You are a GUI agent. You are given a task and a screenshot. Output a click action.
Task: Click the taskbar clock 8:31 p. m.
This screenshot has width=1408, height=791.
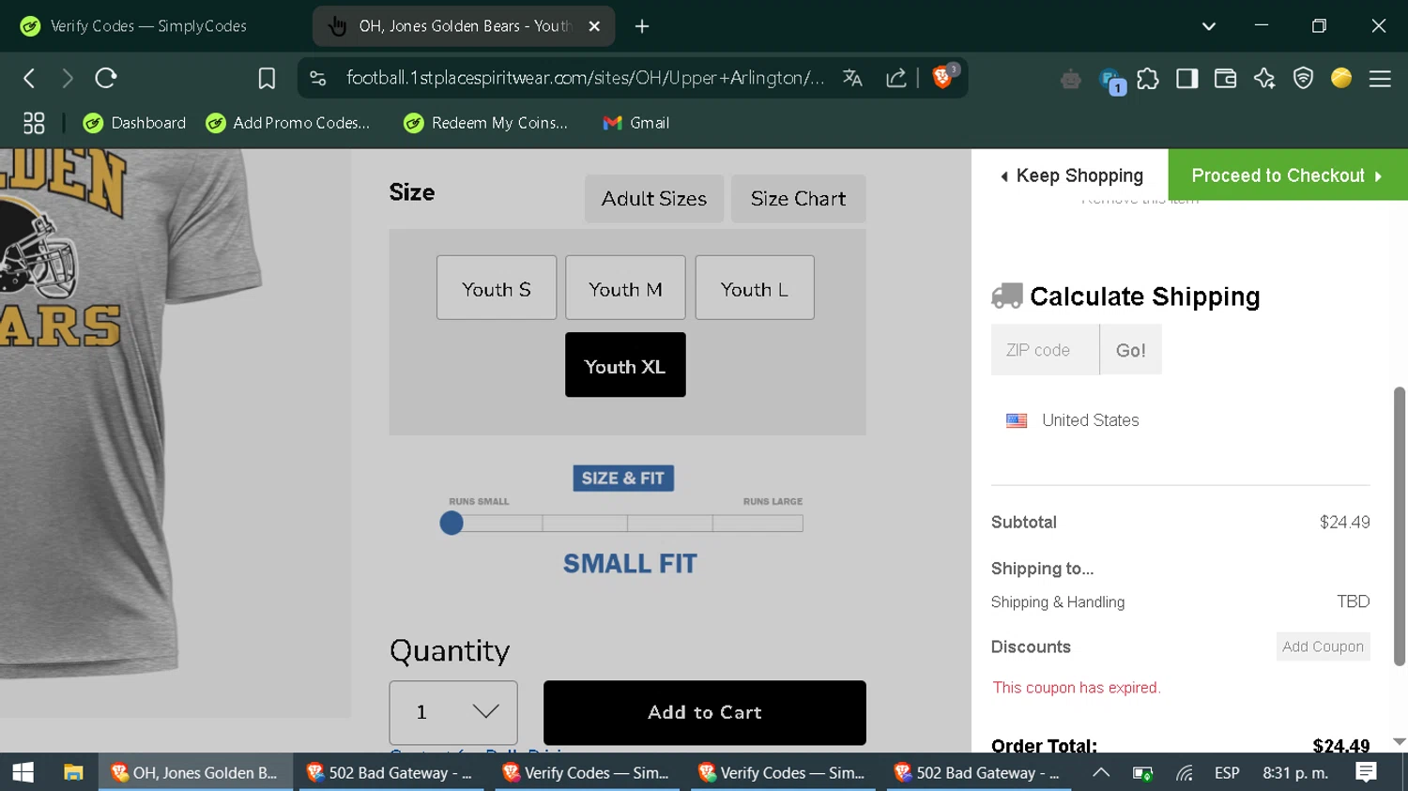tap(1295, 773)
